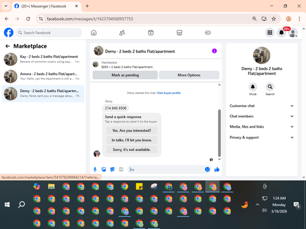Send a thumbs-up like

coord(217,169)
